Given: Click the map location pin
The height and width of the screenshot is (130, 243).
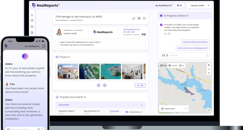Looking at the screenshot, I should tap(185, 87).
